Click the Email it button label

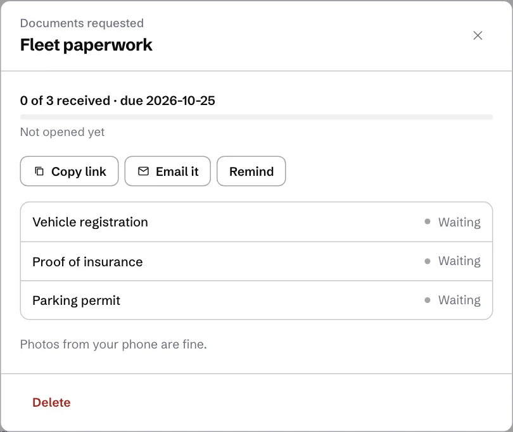click(x=177, y=171)
